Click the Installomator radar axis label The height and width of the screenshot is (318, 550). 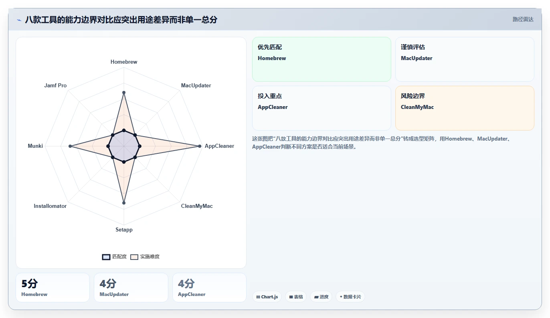[x=50, y=206]
